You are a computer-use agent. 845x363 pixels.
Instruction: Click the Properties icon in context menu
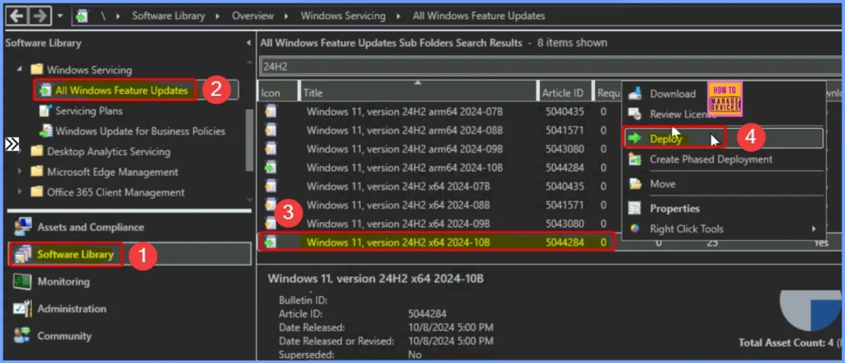click(635, 209)
